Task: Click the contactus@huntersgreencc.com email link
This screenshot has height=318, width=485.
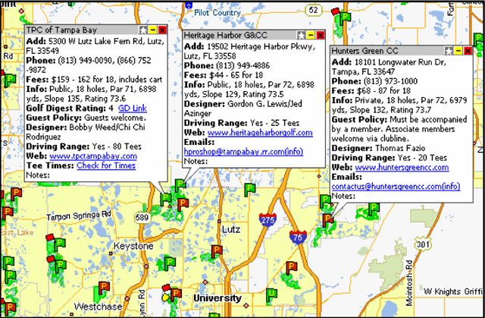Action: click(x=396, y=187)
